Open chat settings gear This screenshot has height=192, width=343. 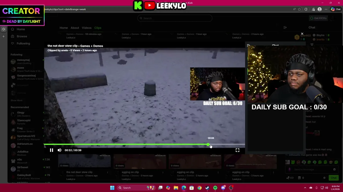coord(324,178)
